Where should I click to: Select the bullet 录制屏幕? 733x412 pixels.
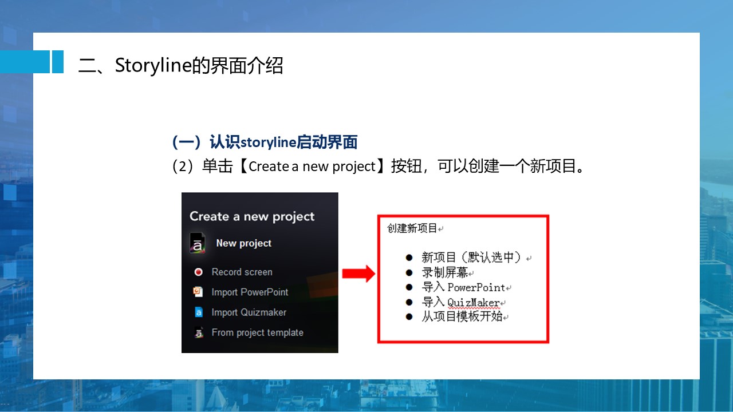(x=445, y=272)
